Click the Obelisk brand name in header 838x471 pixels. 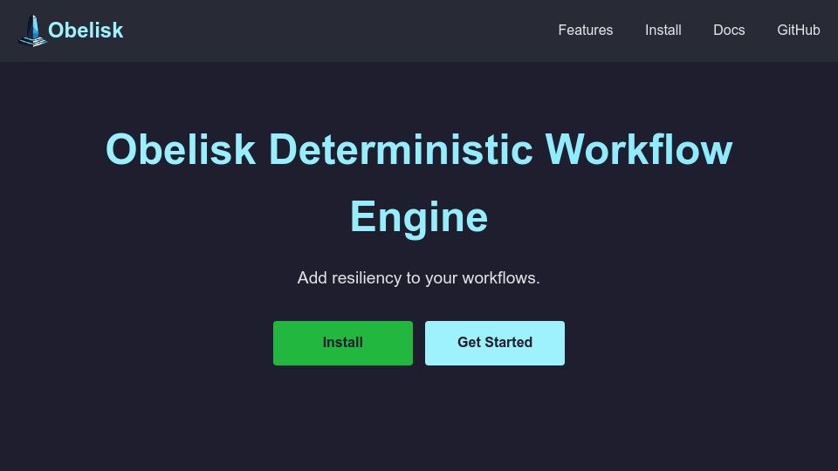(86, 31)
